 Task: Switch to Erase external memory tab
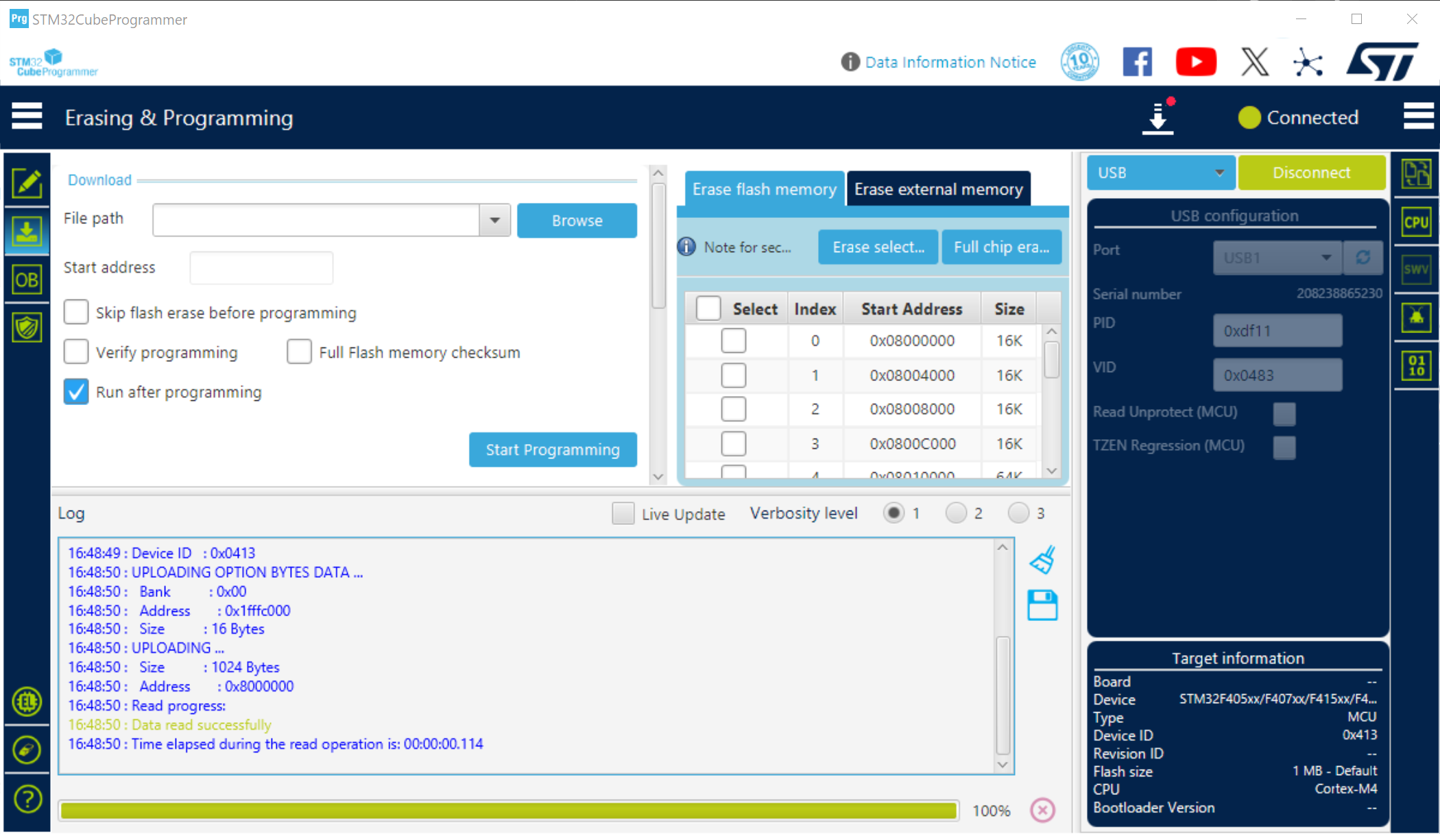pos(938,189)
